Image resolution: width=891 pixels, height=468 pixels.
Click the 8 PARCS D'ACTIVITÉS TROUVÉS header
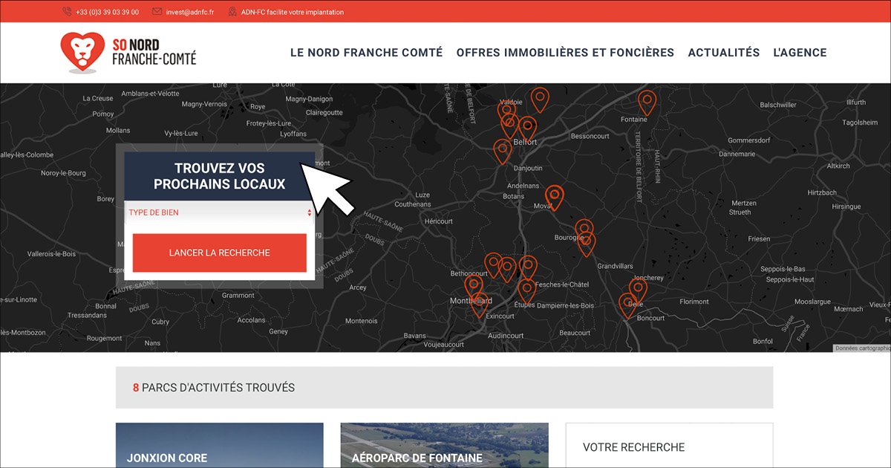[444, 388]
